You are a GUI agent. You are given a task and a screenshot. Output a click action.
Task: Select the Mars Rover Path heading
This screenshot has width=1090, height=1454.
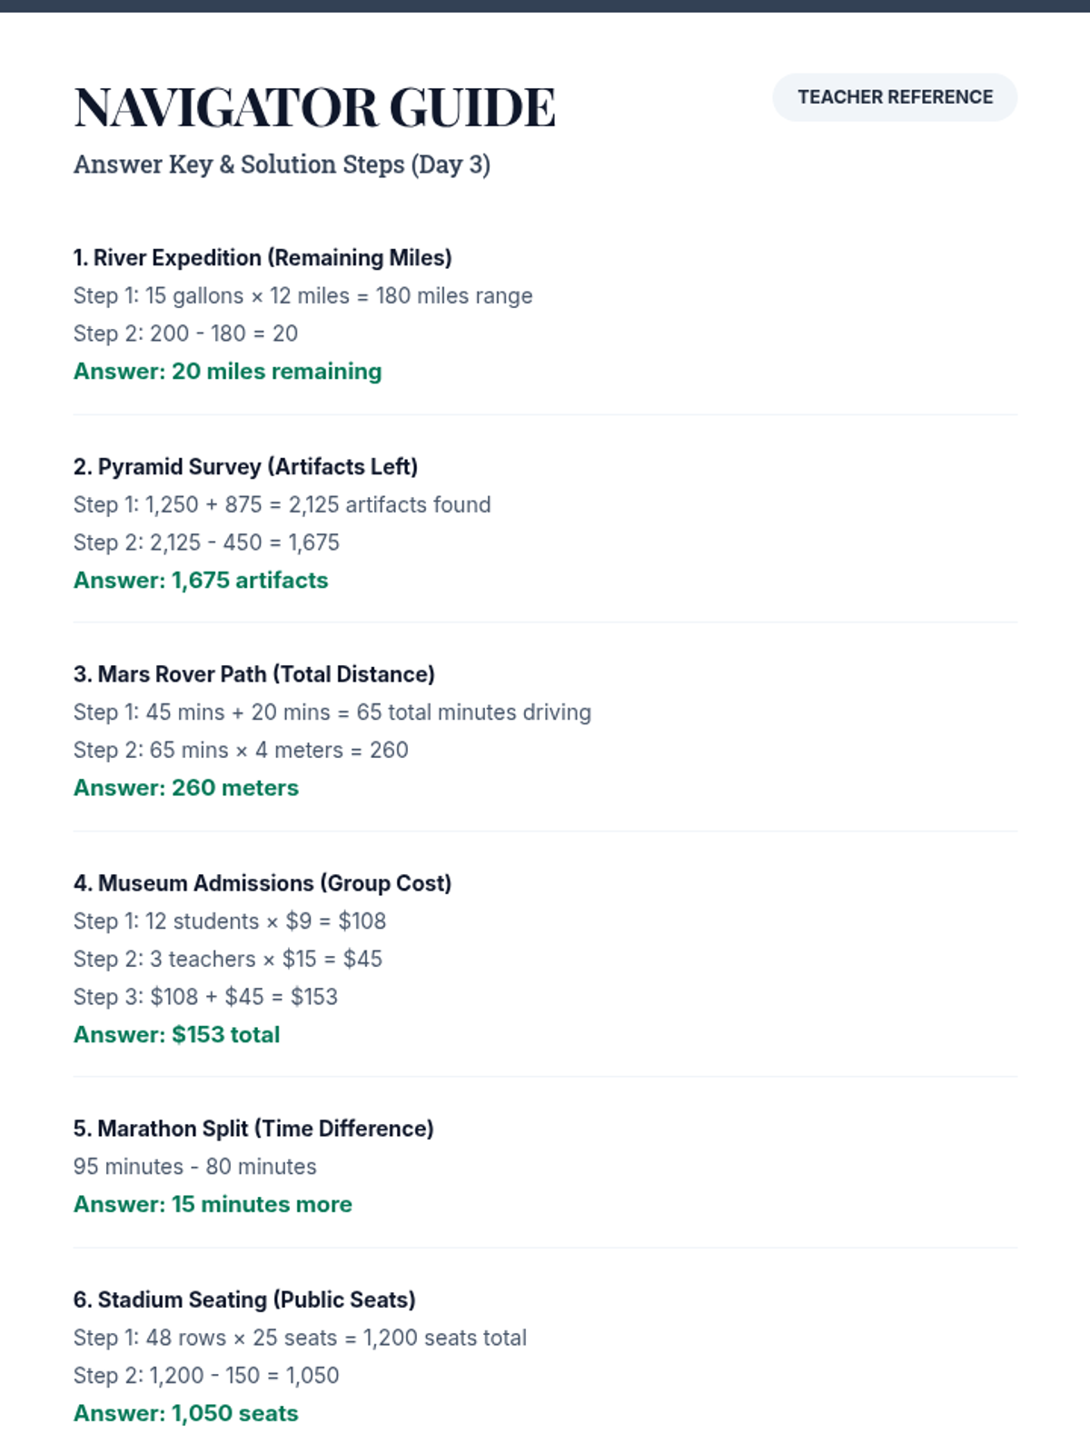point(253,674)
